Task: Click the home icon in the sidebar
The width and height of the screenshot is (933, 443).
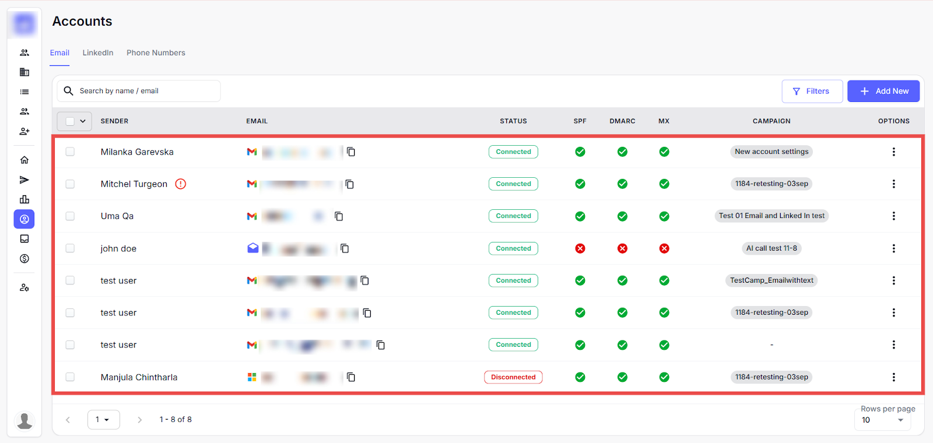Action: [24, 160]
